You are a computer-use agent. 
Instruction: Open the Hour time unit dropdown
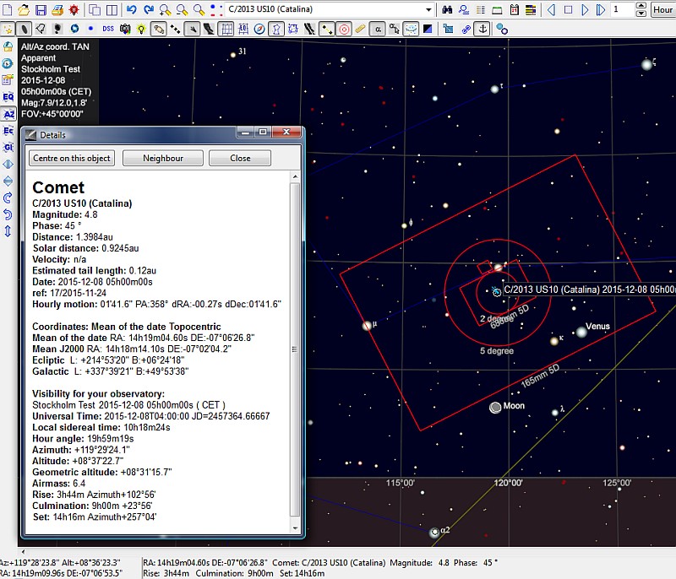pyautogui.click(x=662, y=10)
